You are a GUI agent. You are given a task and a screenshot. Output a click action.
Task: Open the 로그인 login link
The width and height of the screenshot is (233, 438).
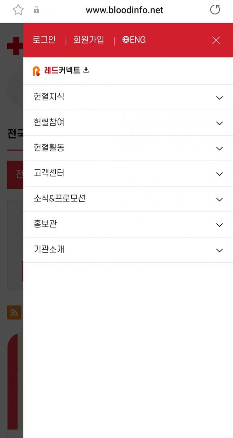44,40
